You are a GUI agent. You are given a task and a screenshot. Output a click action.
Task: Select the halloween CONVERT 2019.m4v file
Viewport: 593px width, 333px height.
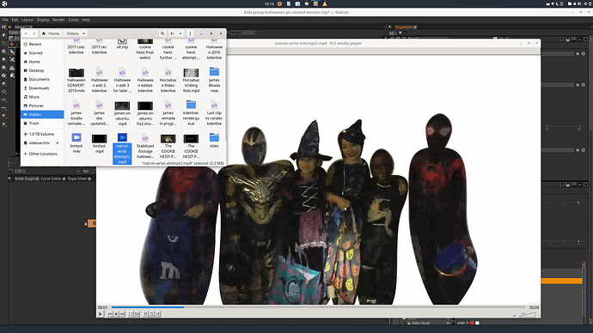[x=76, y=80]
